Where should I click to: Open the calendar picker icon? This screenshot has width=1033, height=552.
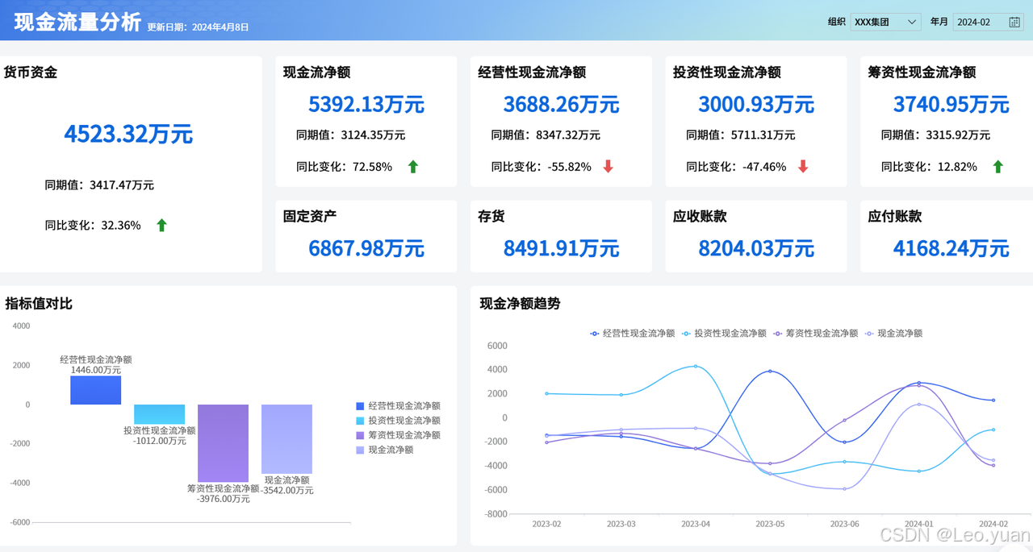(x=1014, y=23)
